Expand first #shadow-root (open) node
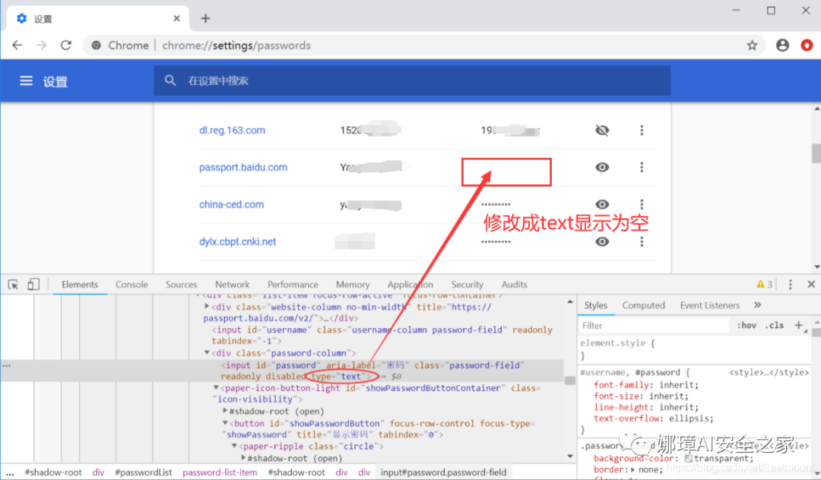 [225, 411]
